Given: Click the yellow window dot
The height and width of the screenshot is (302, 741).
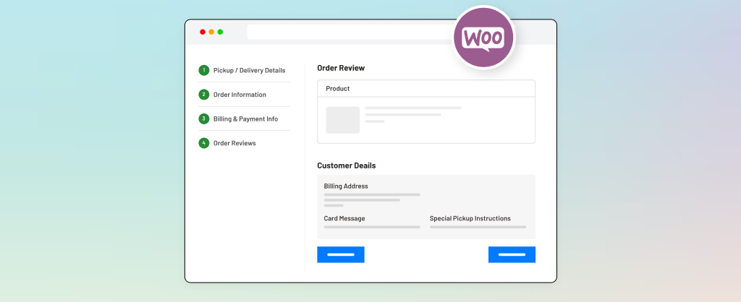Looking at the screenshot, I should coord(211,32).
